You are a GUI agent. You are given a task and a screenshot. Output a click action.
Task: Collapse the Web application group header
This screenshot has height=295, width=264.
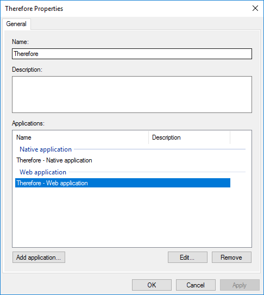[x=43, y=172]
